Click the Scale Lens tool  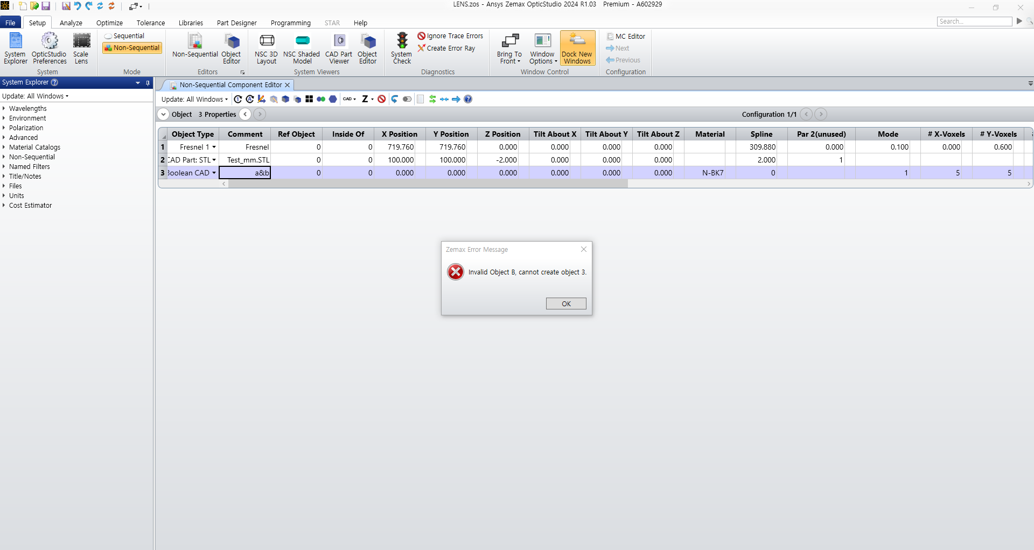point(81,48)
